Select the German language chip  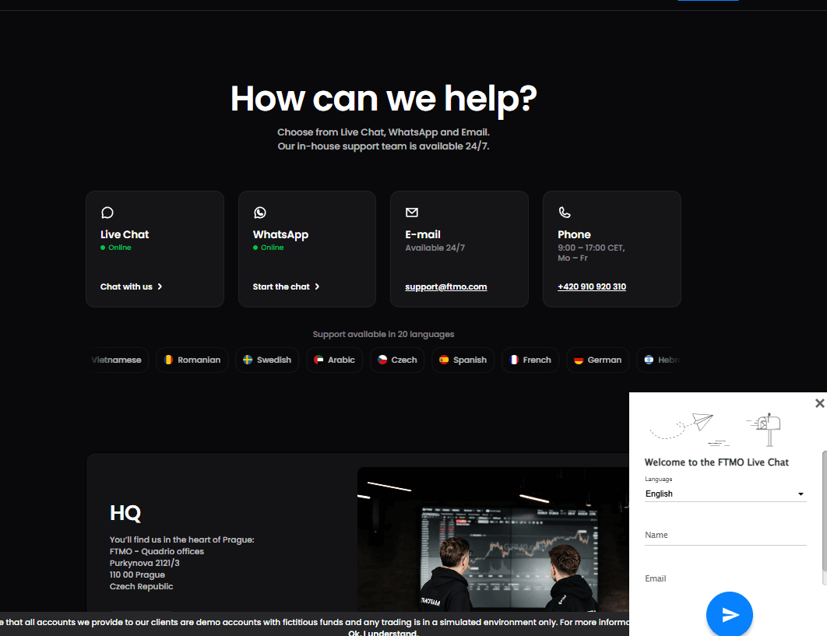tap(597, 360)
